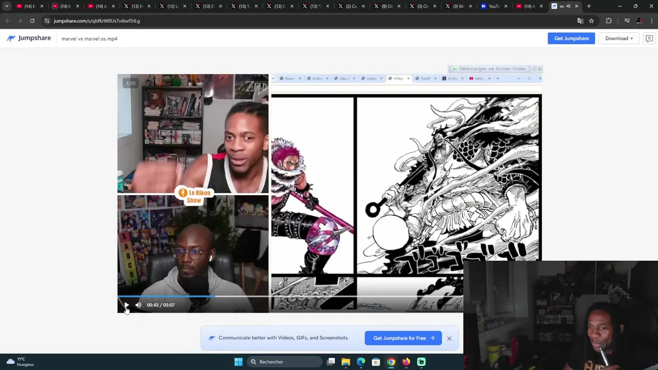
Task: Open a new browser tab
Action: 589,6
